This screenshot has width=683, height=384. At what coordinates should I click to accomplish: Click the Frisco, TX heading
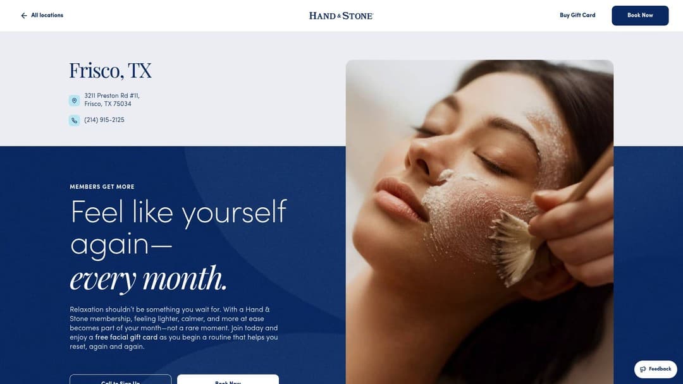coord(110,71)
